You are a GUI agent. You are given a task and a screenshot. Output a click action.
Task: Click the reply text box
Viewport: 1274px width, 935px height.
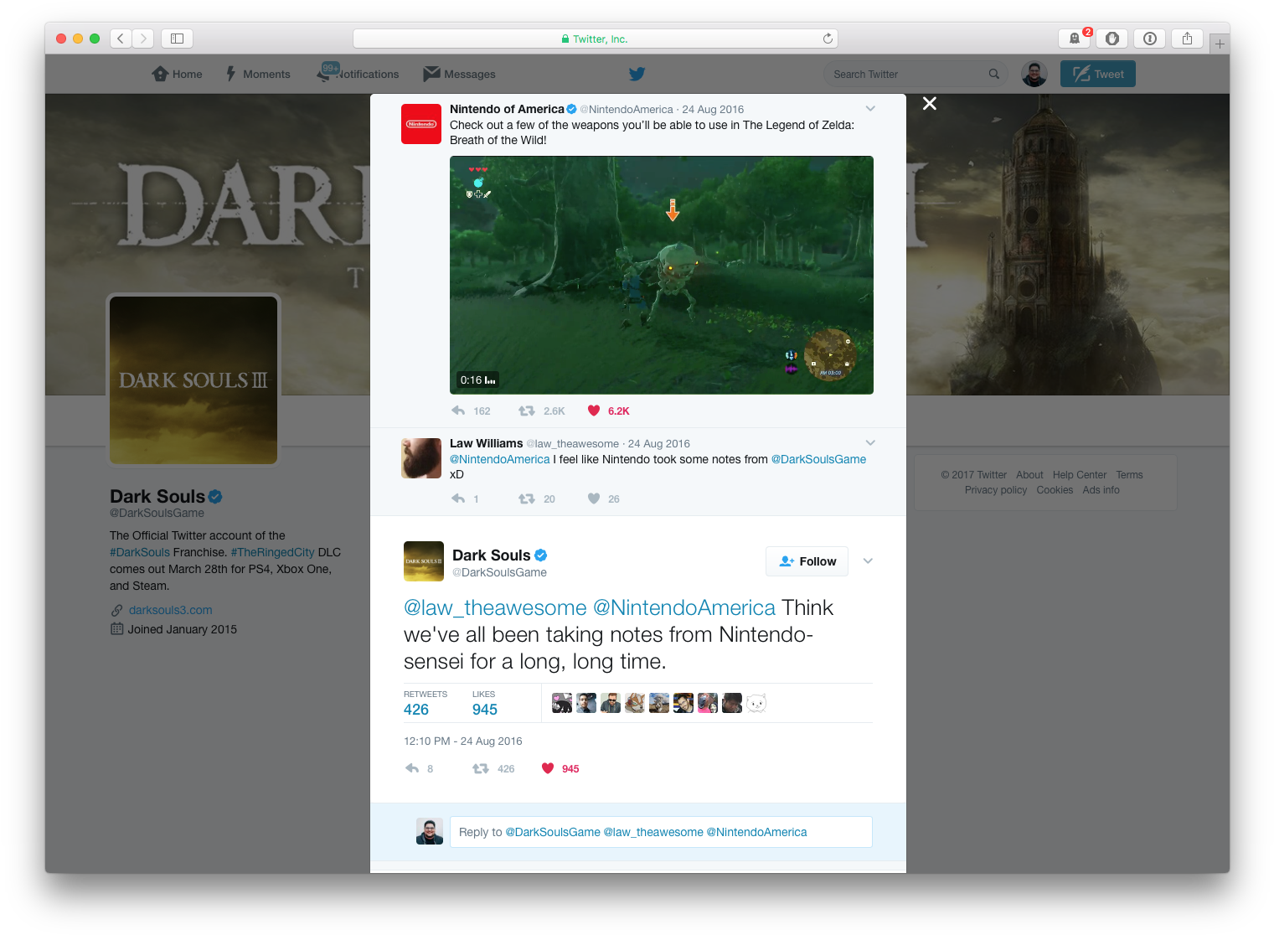[661, 832]
